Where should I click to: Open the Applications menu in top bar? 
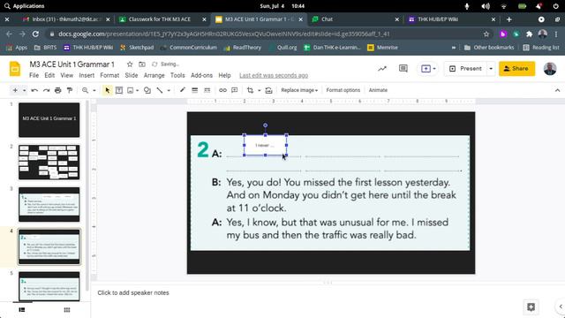coord(25,6)
